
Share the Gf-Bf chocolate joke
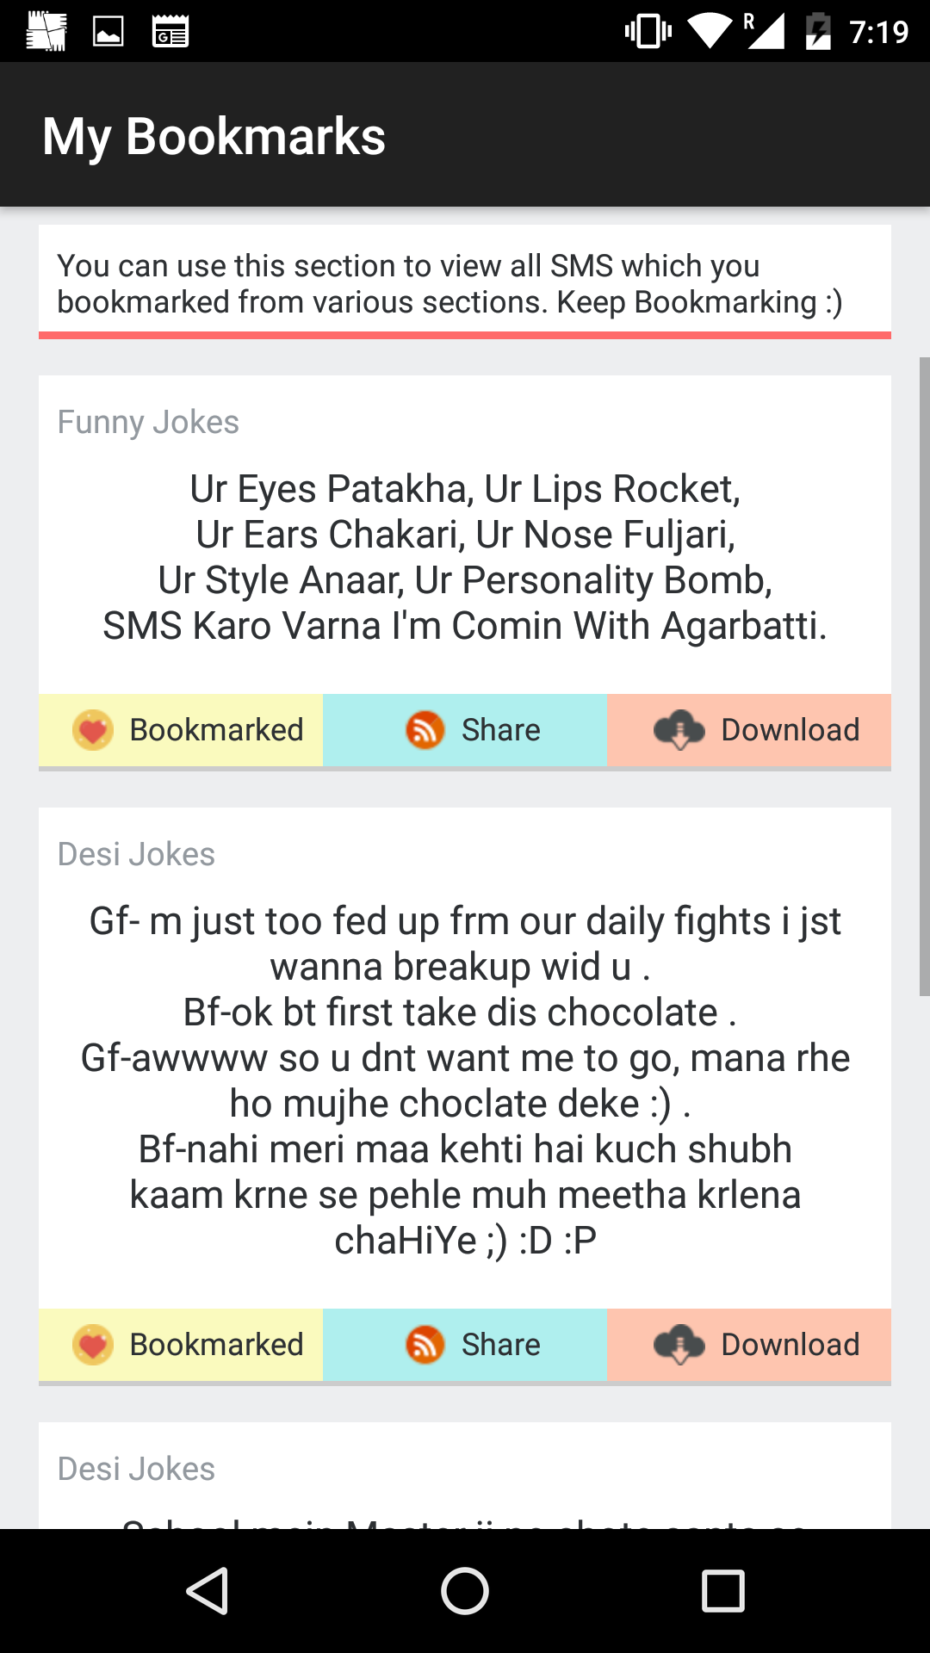(466, 1345)
